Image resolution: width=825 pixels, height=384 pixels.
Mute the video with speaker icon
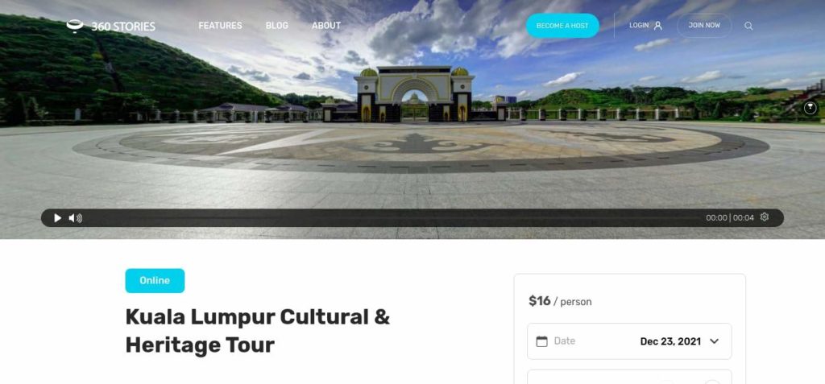pyautogui.click(x=75, y=218)
